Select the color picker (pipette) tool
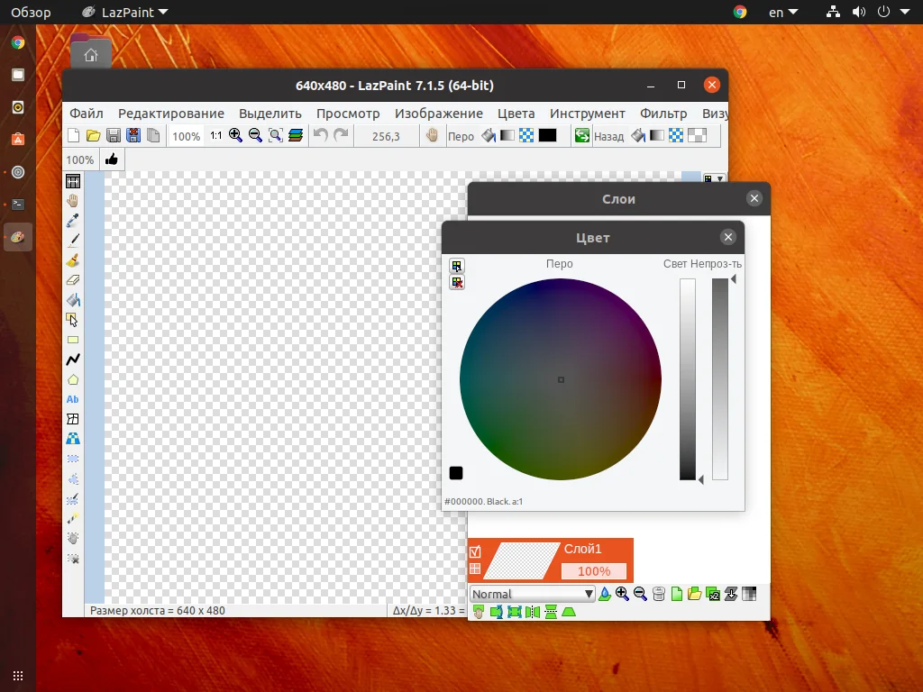 point(72,219)
